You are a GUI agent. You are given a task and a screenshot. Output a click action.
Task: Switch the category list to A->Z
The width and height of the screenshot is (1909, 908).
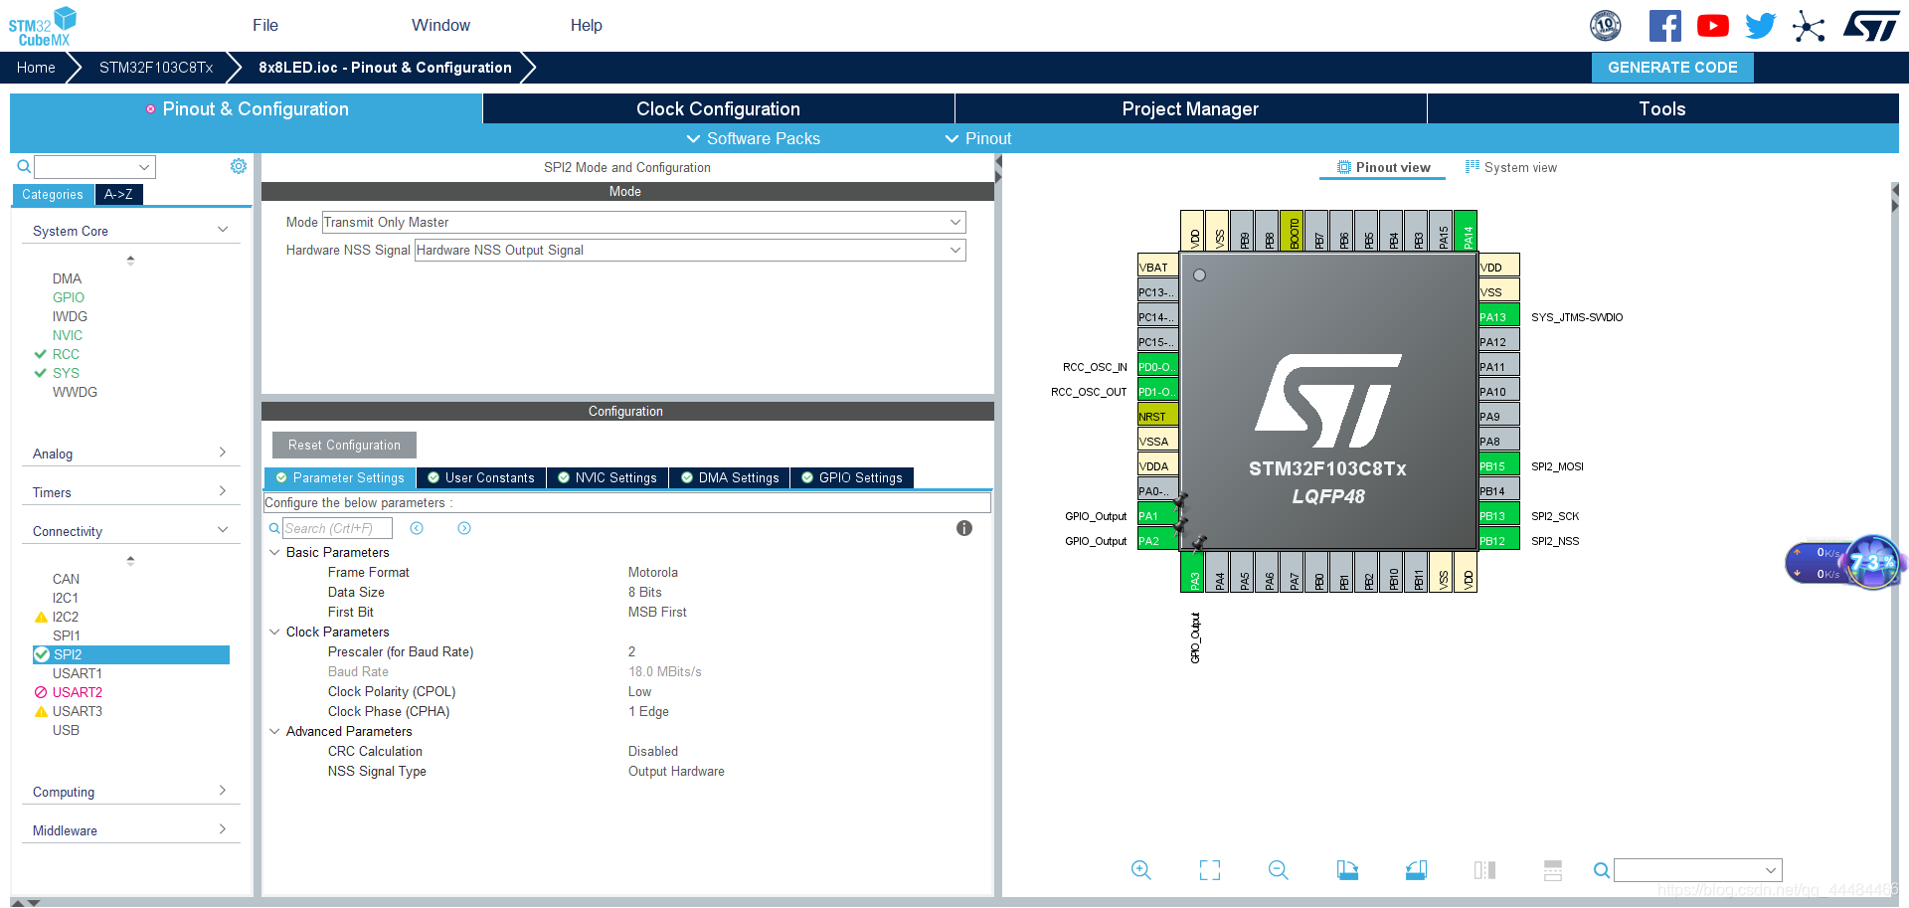tap(118, 194)
